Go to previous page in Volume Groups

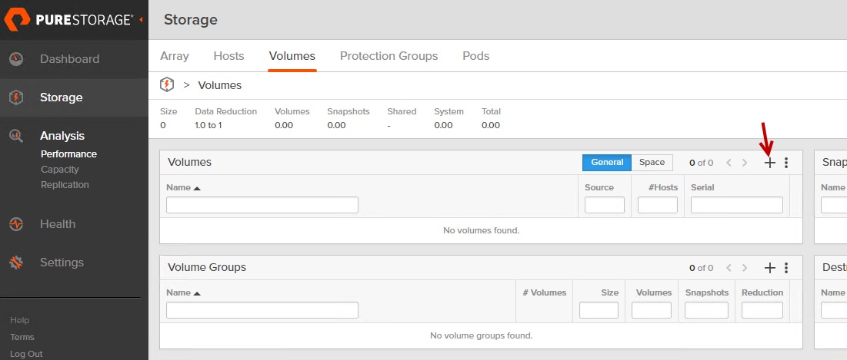tap(729, 268)
